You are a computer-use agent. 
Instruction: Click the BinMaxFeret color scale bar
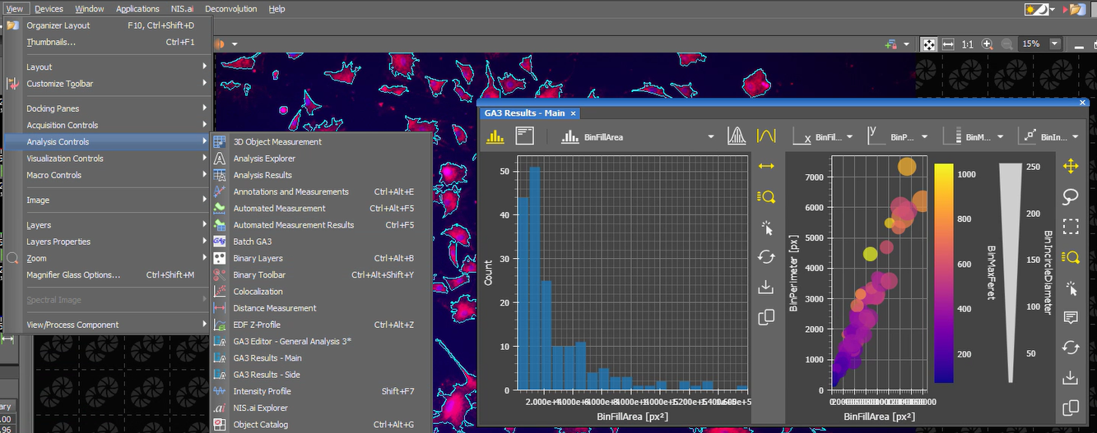(x=944, y=273)
